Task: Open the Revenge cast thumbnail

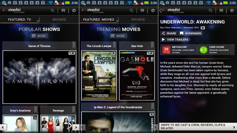Action: pos(58,124)
